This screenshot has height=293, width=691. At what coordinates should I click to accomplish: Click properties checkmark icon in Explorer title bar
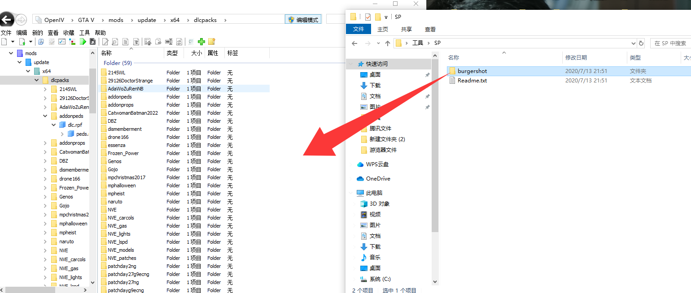(368, 17)
